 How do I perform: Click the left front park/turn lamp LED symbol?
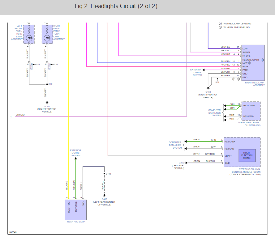click(x=29, y=38)
